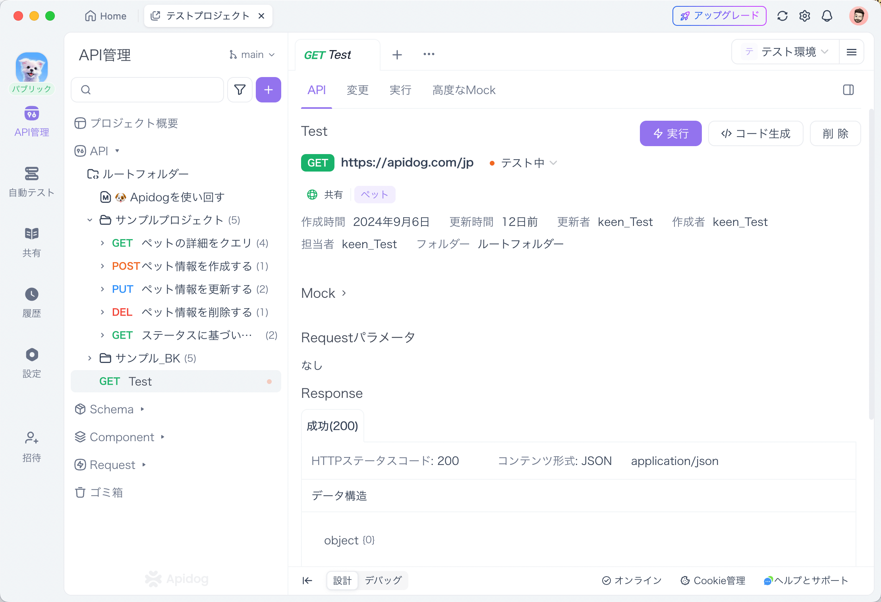Select the GET Test document tab
This screenshot has width=881, height=602.
point(338,55)
